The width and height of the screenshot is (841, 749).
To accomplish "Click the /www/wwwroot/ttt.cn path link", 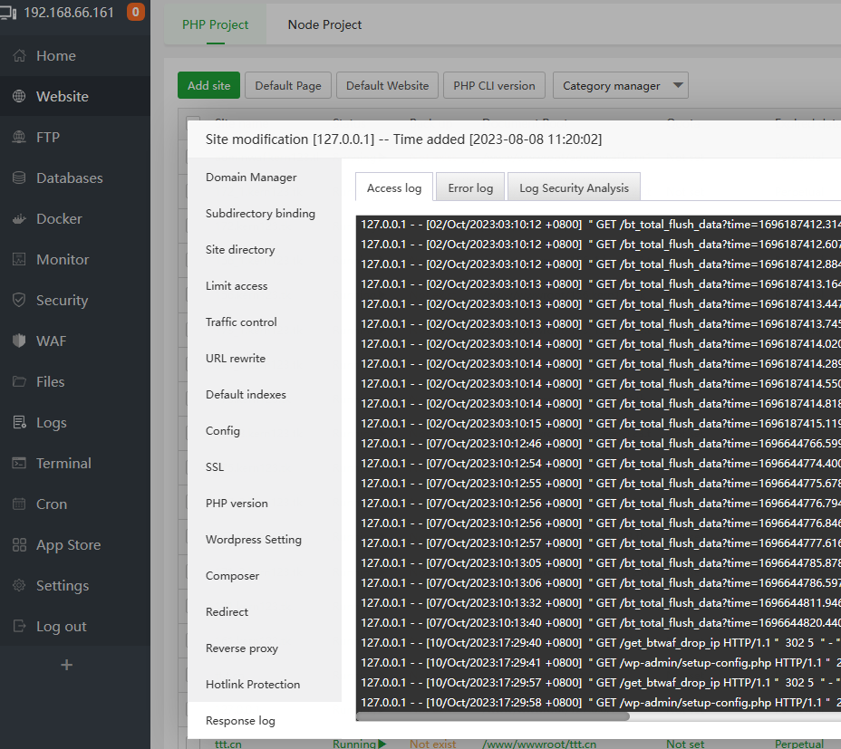I will pos(539,744).
